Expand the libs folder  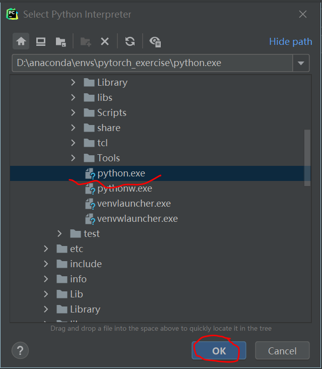pos(73,98)
